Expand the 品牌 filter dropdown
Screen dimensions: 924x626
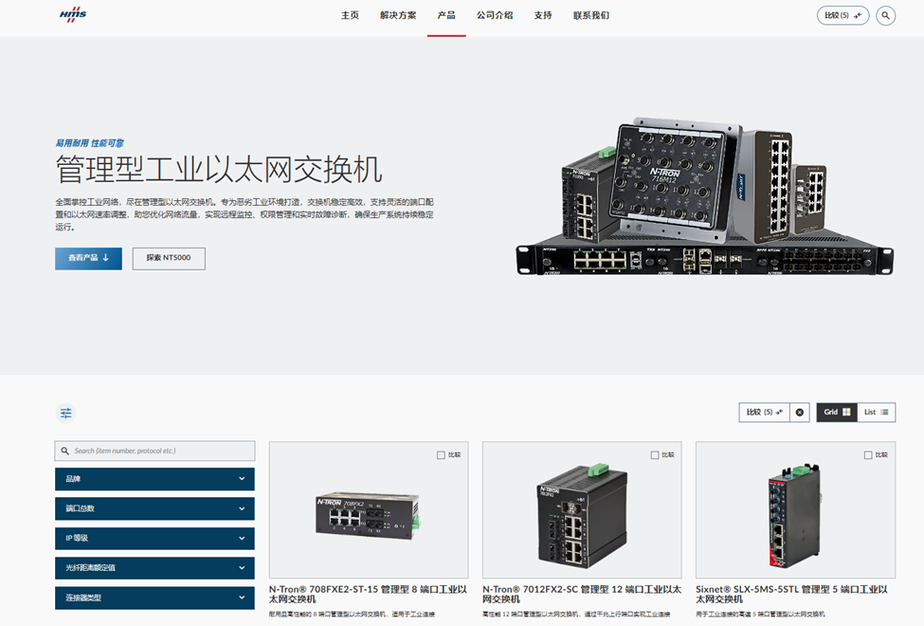pyautogui.click(x=155, y=479)
